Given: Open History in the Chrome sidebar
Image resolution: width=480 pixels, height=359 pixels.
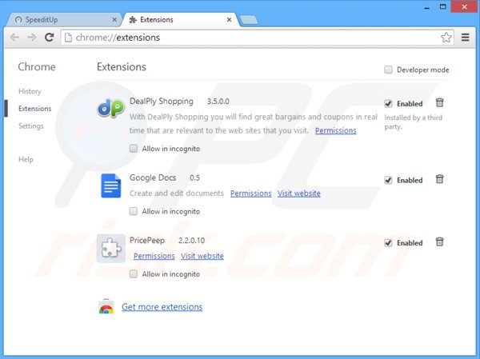Looking at the screenshot, I should click(30, 91).
